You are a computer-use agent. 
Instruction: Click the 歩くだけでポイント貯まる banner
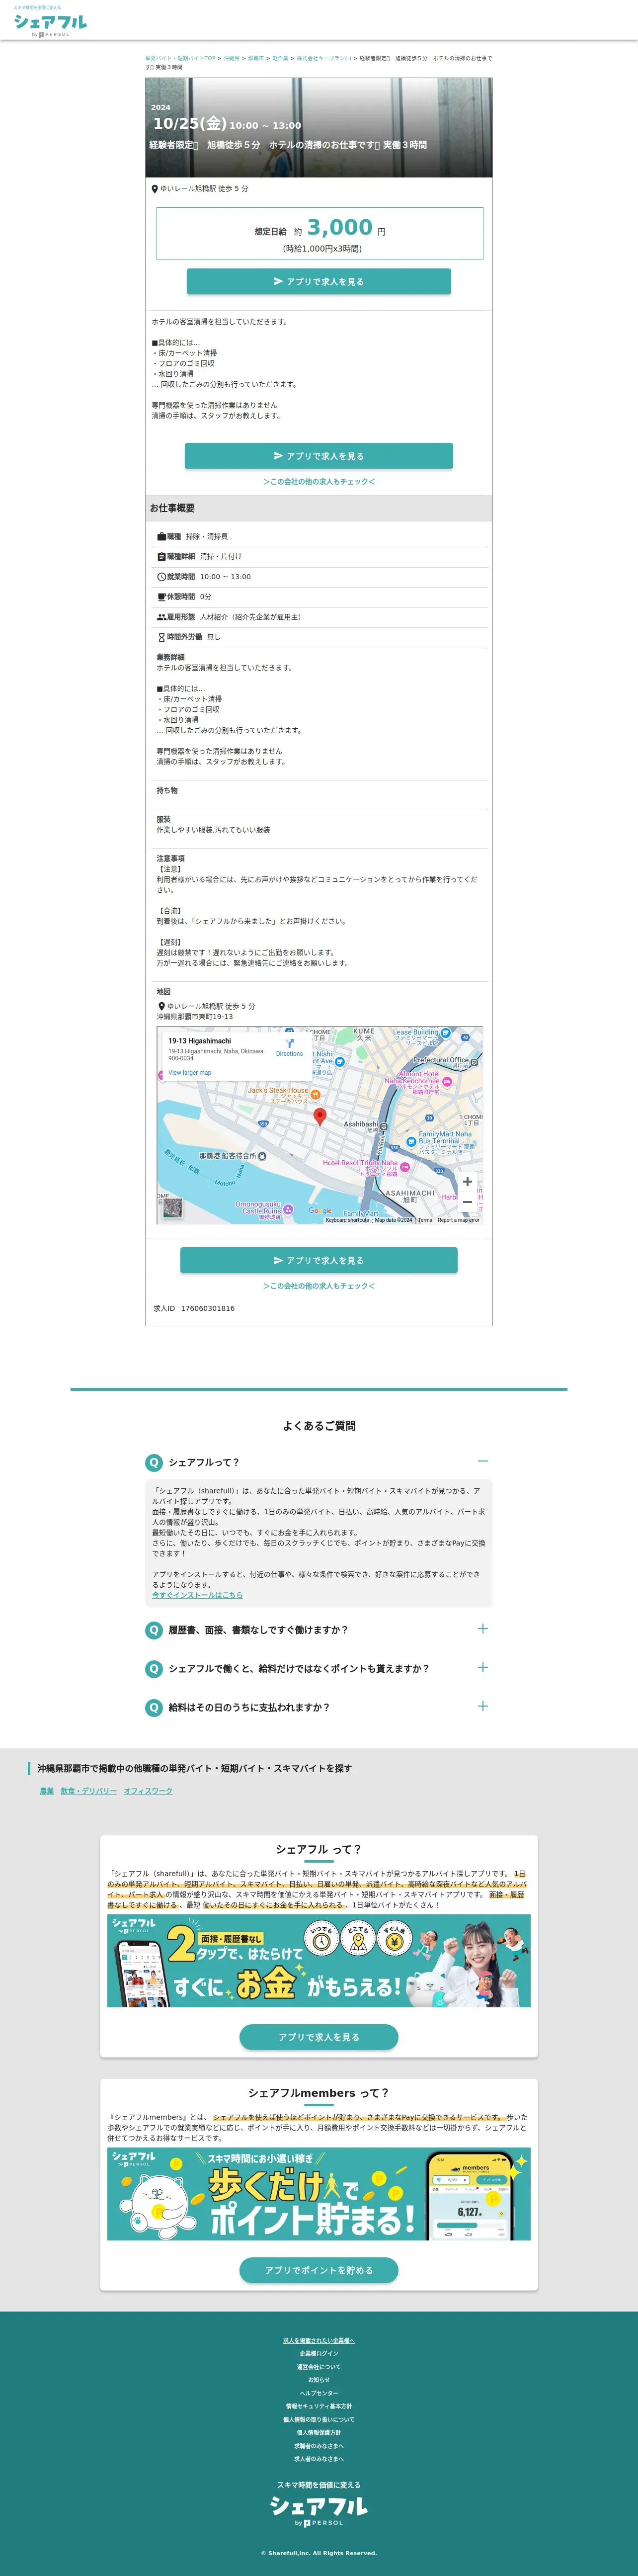click(319, 2194)
